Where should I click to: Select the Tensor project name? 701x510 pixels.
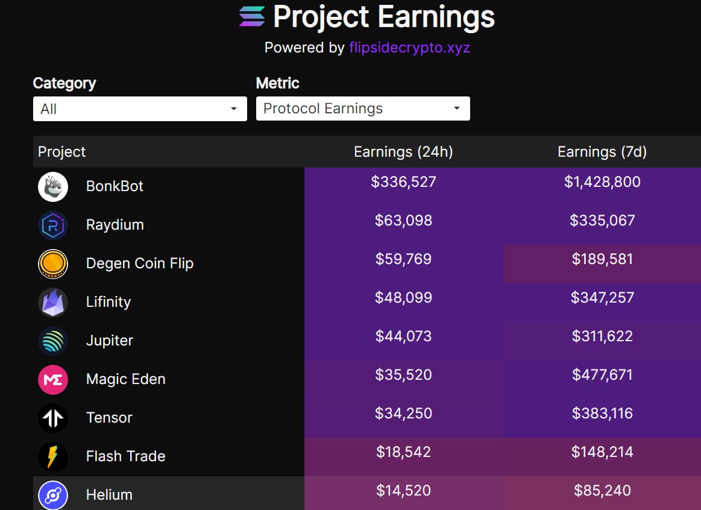[109, 418]
